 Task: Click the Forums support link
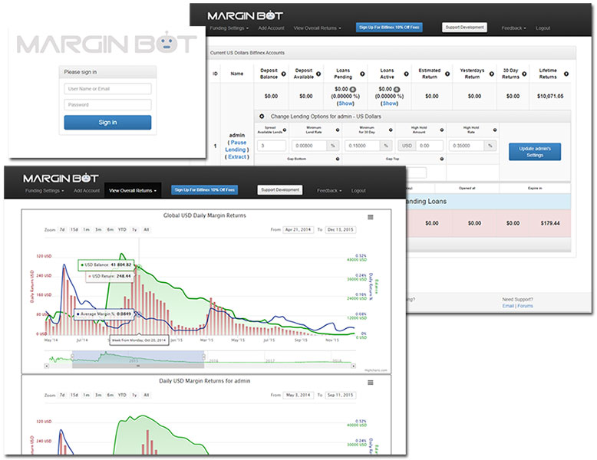(525, 306)
